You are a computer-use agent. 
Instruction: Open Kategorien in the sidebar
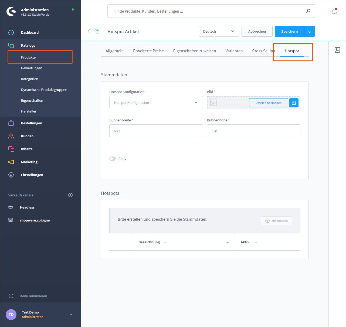coord(30,79)
